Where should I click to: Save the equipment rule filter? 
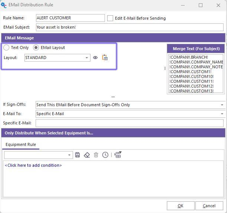point(78,155)
